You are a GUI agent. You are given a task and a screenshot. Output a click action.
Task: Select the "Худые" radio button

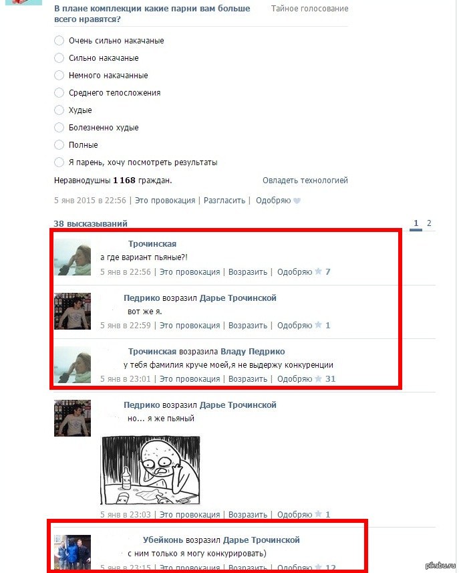pyautogui.click(x=59, y=110)
